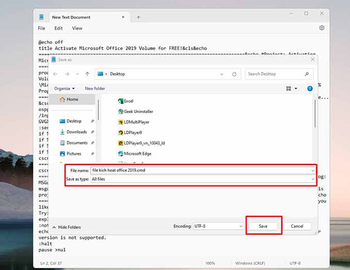350x270 pixels.
Task: Select LDPlayer9_vn_10043_ld file
Action: coord(141,143)
